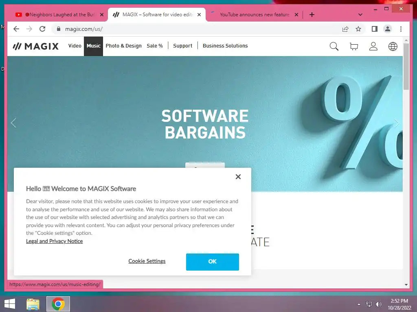Open the Chrome profile avatar

click(x=388, y=29)
